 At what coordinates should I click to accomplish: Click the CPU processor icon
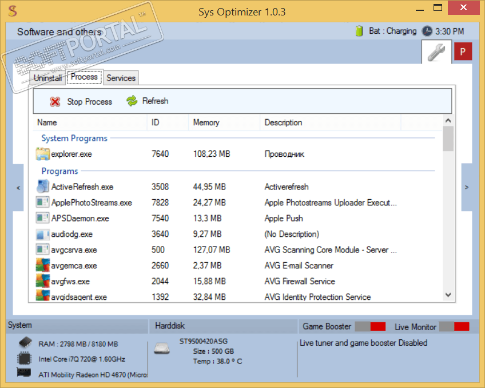[x=25, y=358]
